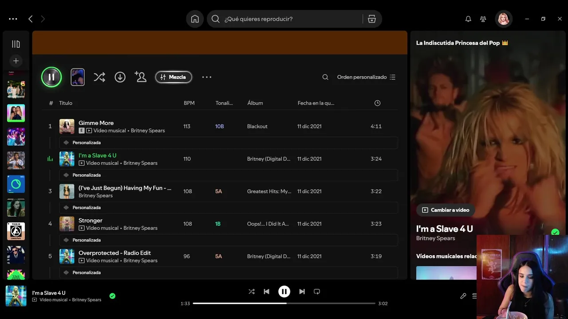The image size is (568, 319).
Task: Click Gimme More album cover
Action: point(67,126)
